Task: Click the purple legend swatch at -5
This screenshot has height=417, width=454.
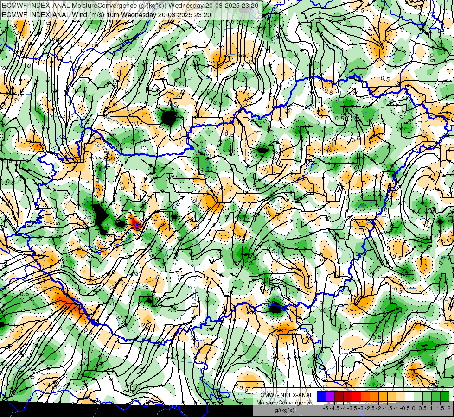Action: [x=330, y=396]
